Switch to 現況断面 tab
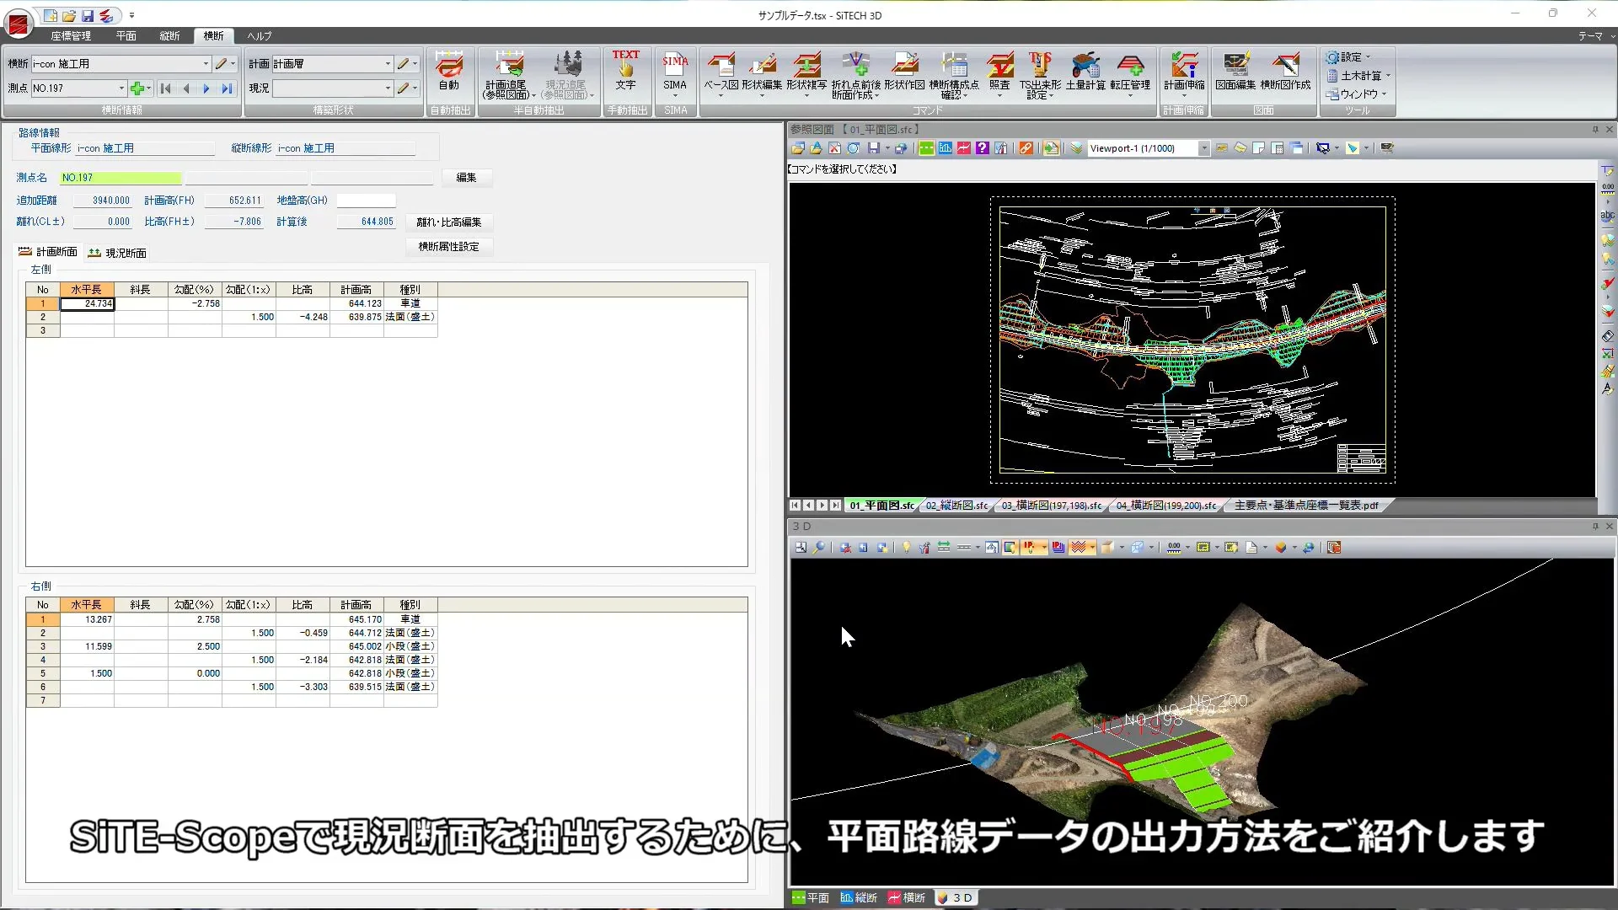The width and height of the screenshot is (1618, 910). click(118, 253)
